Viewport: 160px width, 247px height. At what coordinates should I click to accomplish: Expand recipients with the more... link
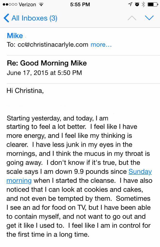(x=101, y=45)
